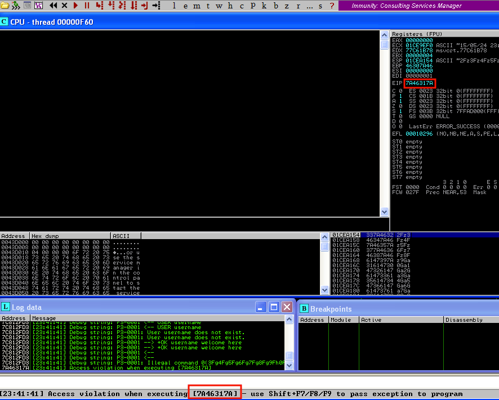Show threads window via 't' button

pos(207,6)
